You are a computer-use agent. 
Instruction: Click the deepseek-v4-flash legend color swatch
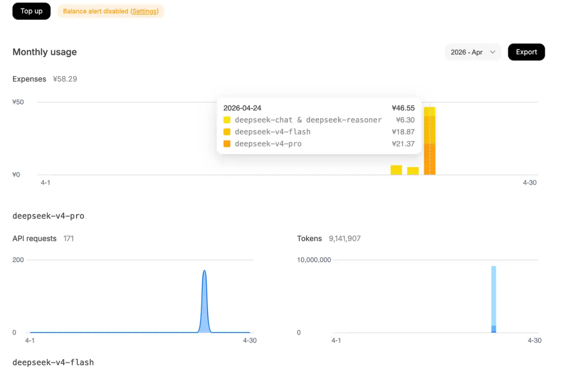(x=227, y=132)
